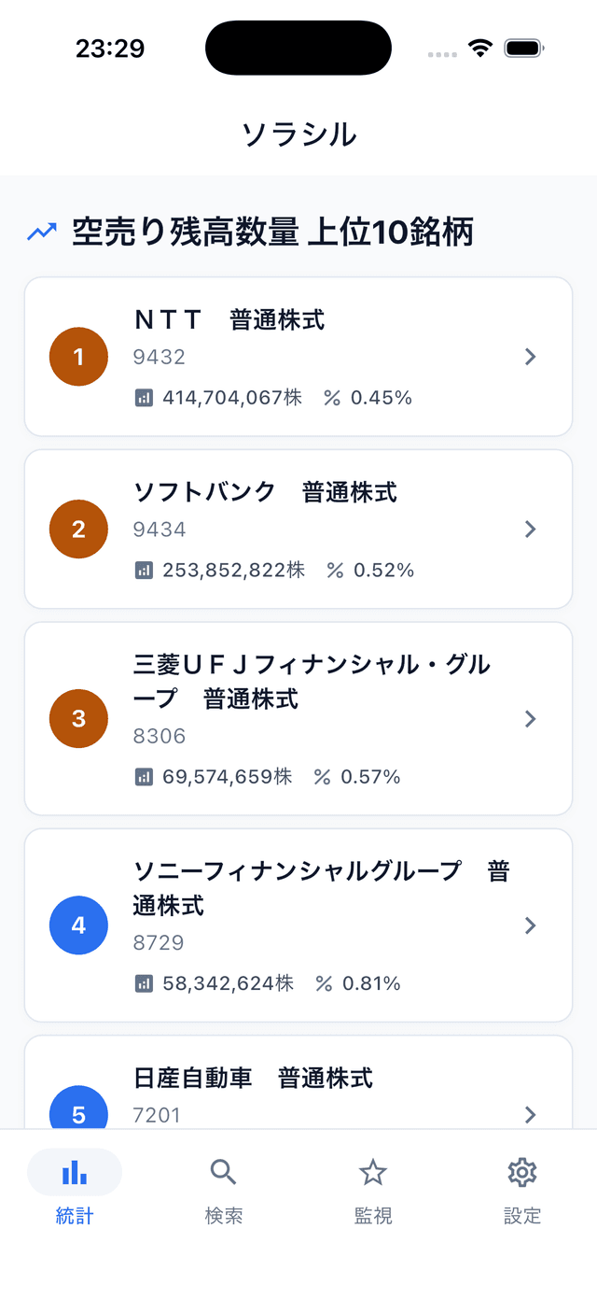Tap the orange rank badge numbered 1
The height and width of the screenshot is (1299, 597).
pos(78,357)
